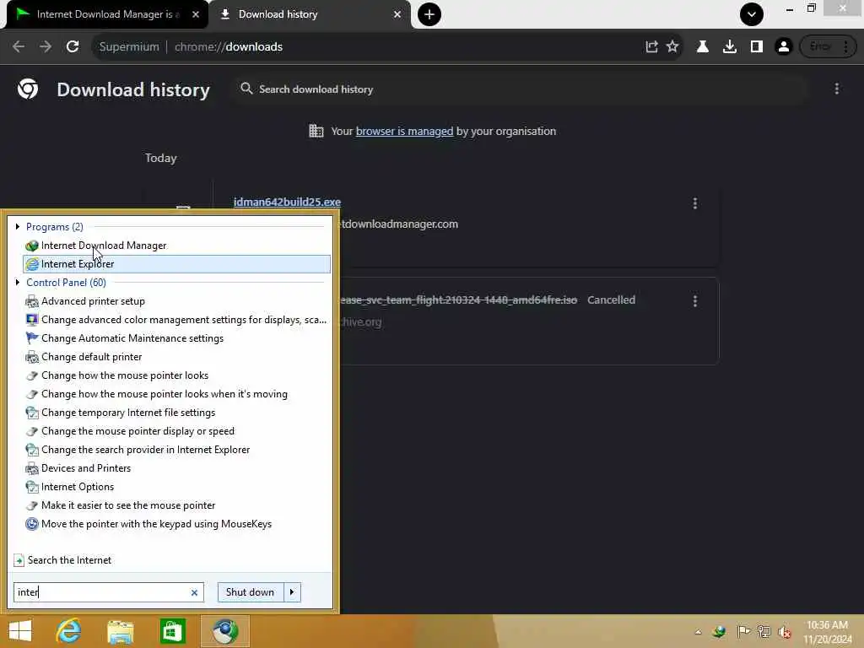
Task: Close the Download history tab
Action: pyautogui.click(x=397, y=14)
